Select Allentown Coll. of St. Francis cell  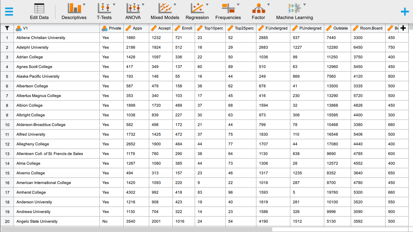[57, 154]
